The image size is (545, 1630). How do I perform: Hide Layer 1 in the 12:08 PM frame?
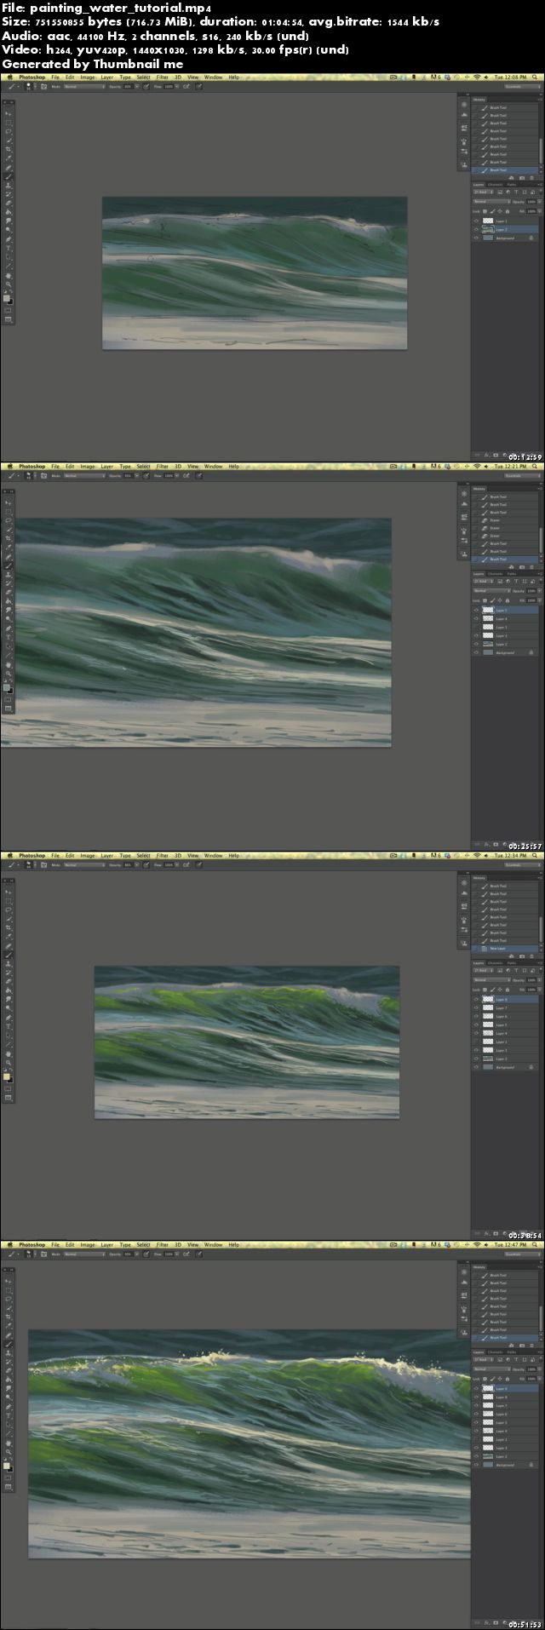476,221
